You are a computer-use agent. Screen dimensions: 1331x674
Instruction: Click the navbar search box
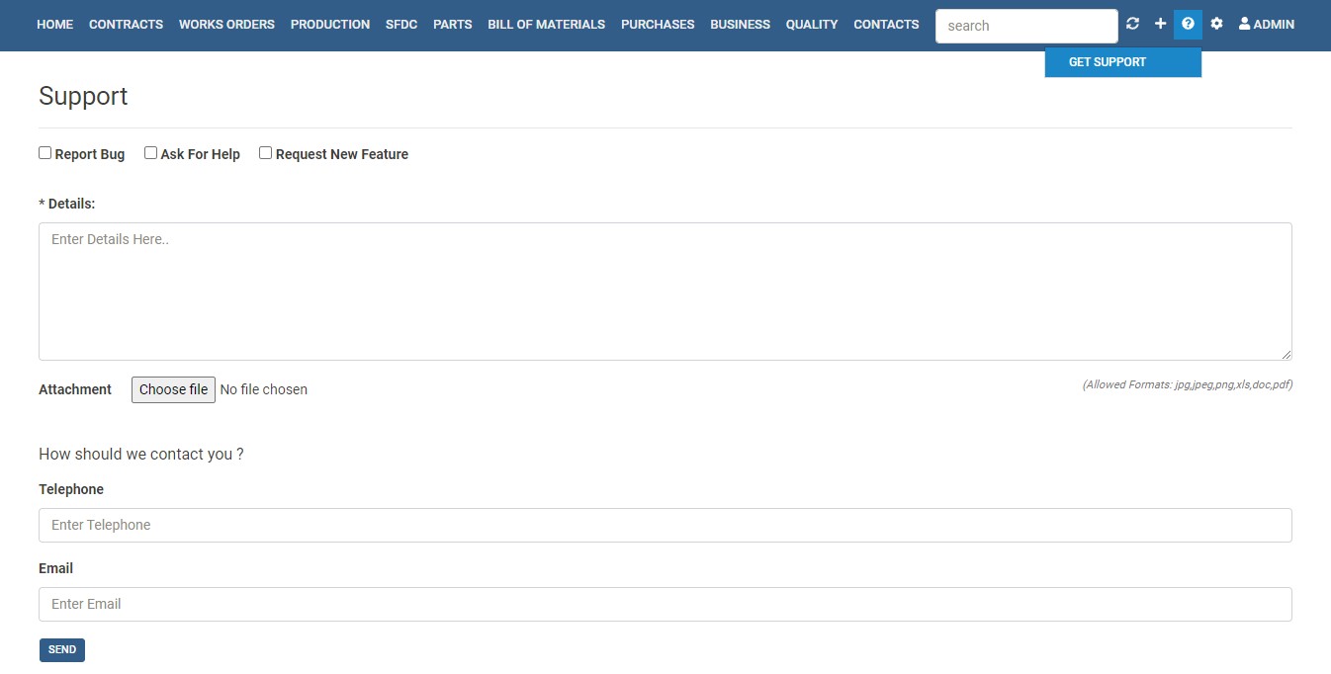[x=1025, y=26]
